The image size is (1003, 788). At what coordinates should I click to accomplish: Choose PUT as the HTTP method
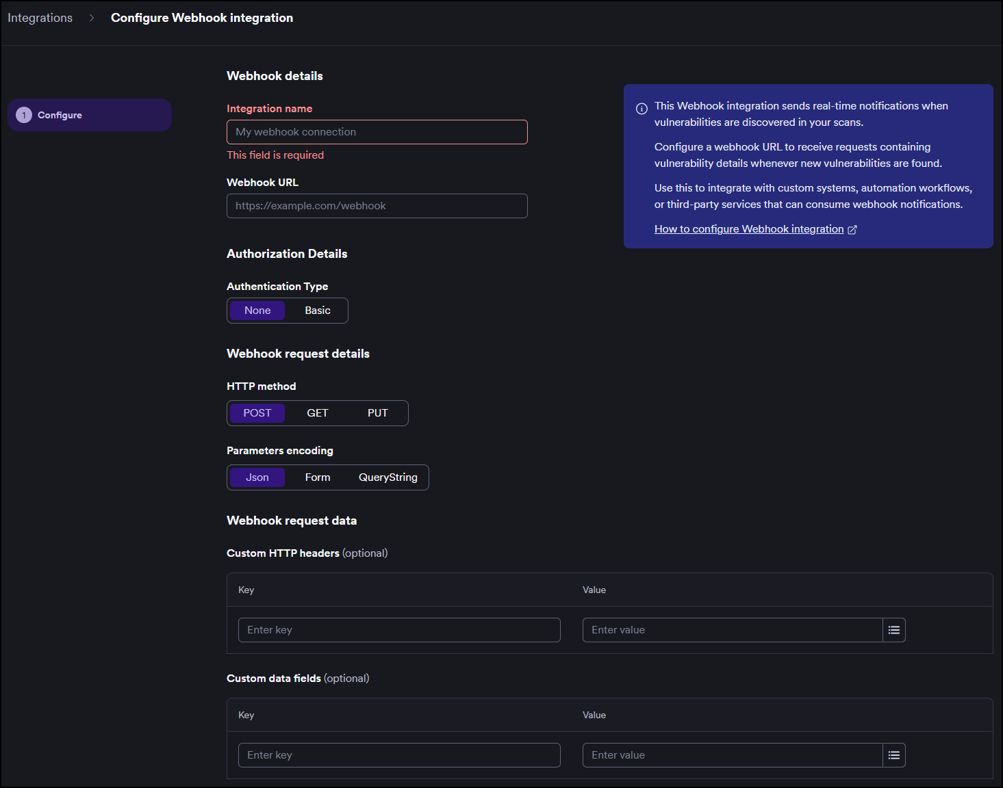[377, 412]
